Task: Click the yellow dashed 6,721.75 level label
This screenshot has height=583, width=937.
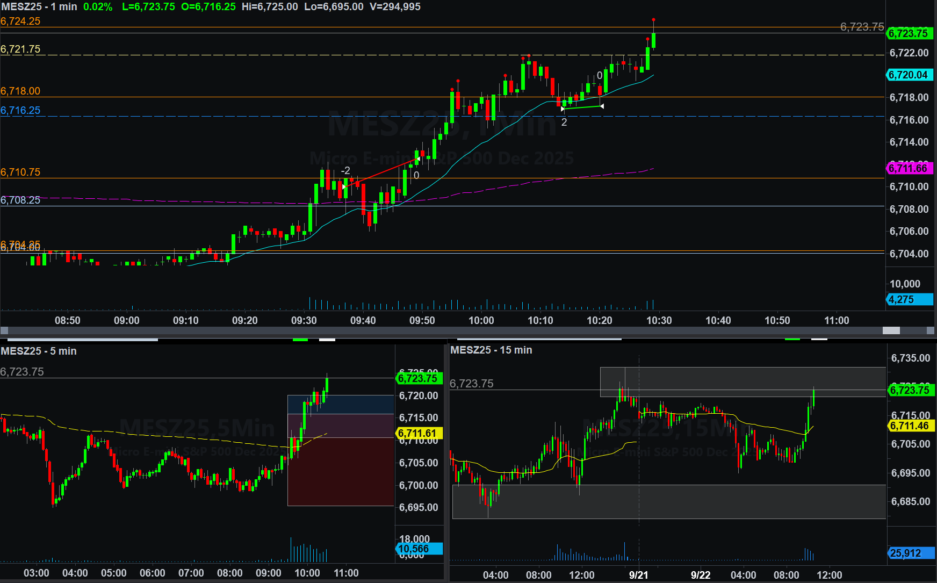Action: (20, 49)
